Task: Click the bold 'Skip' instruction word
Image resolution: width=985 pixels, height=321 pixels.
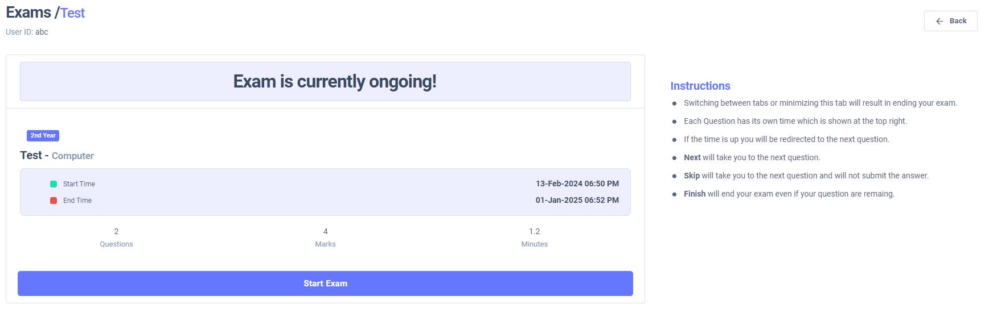Action: click(x=691, y=176)
